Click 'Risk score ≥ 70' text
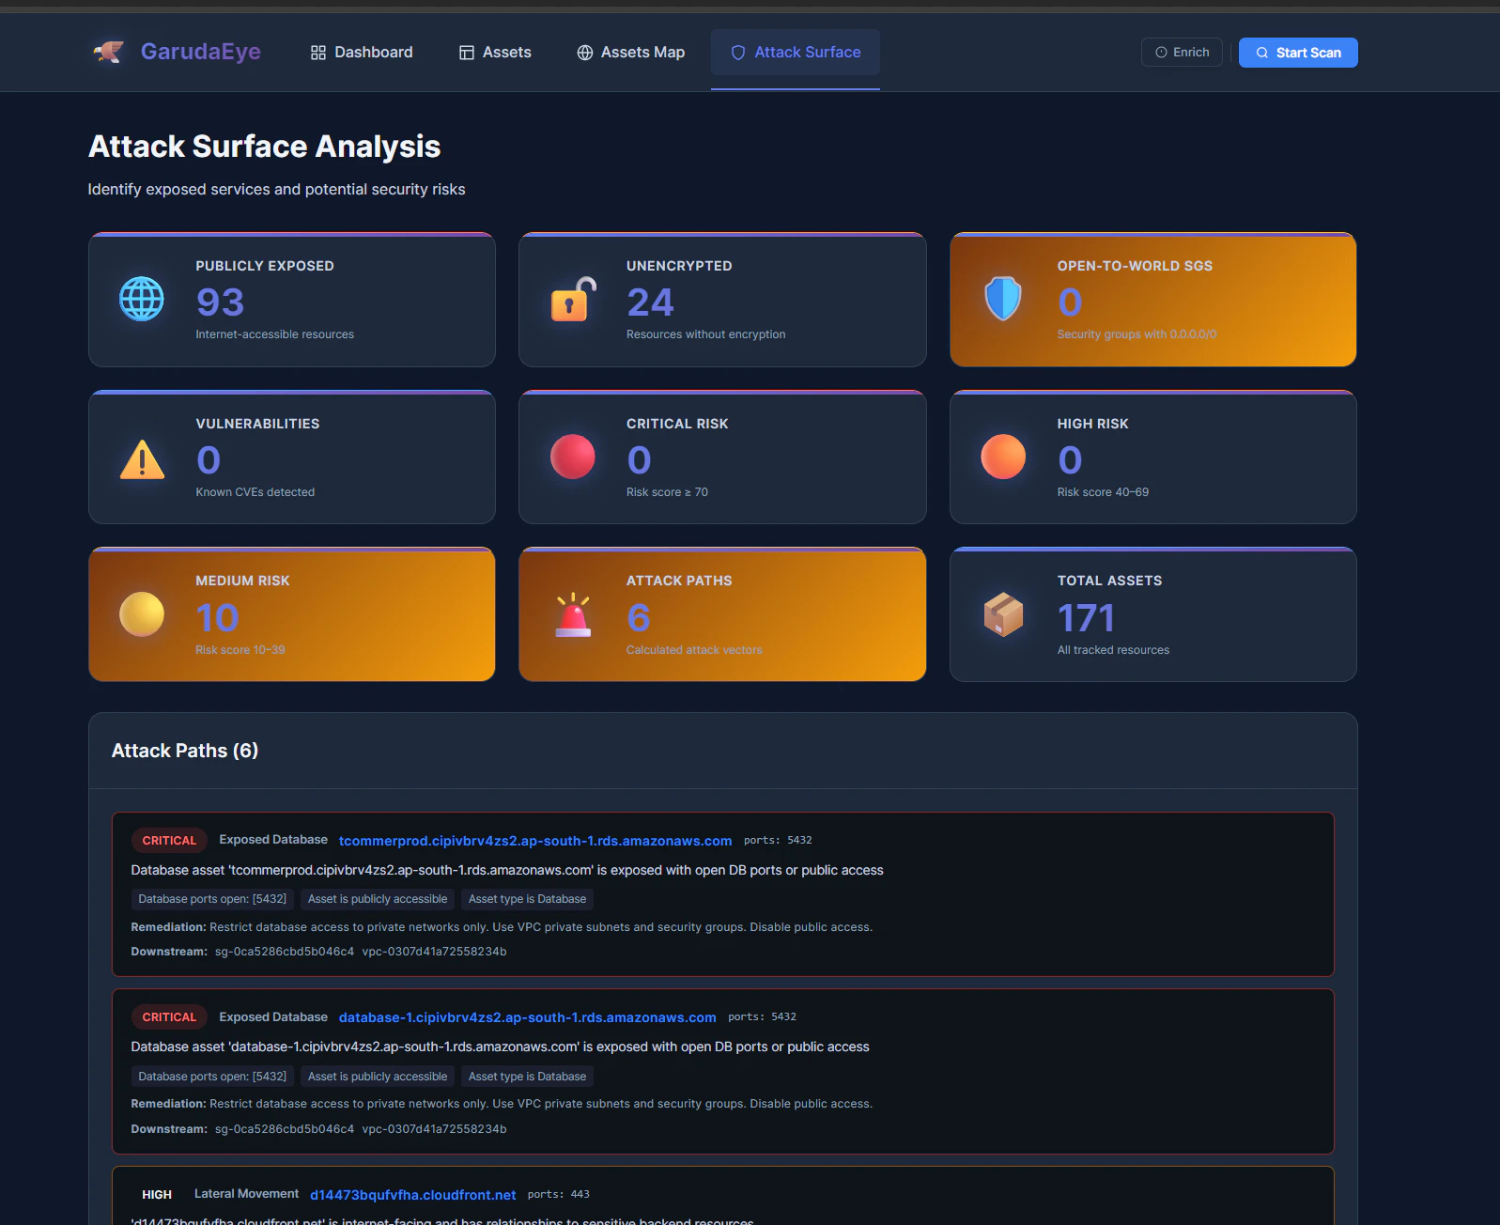1500x1225 pixels. click(667, 492)
